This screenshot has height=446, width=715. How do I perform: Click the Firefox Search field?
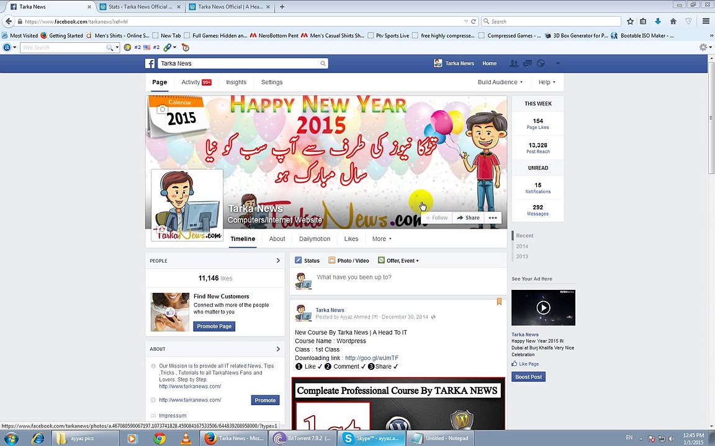point(551,22)
